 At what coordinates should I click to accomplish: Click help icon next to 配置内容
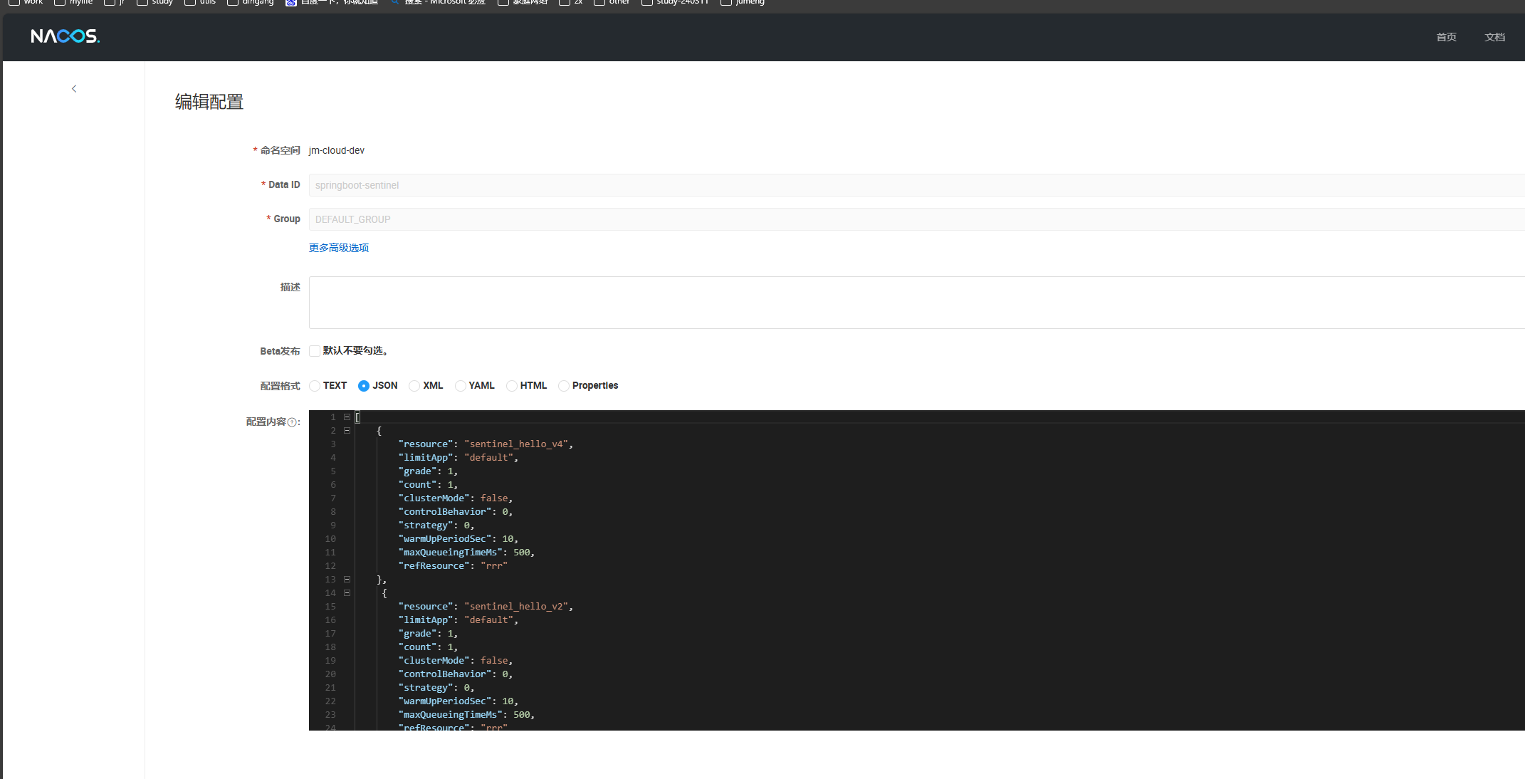pyautogui.click(x=292, y=422)
